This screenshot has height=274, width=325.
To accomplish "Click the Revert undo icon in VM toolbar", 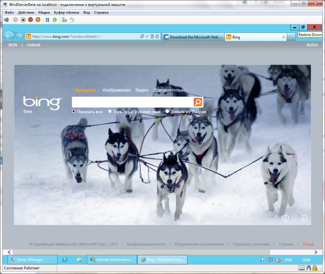I will 72,20.
